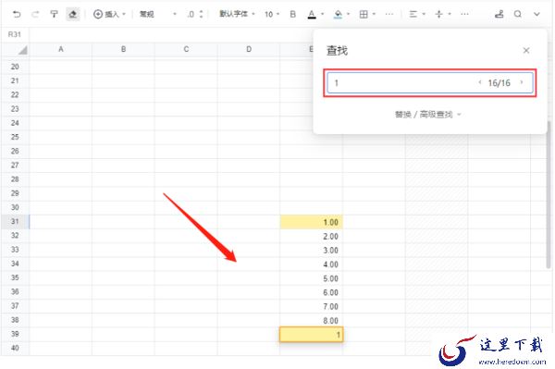
Task: Select row 39 header
Action: (15, 334)
